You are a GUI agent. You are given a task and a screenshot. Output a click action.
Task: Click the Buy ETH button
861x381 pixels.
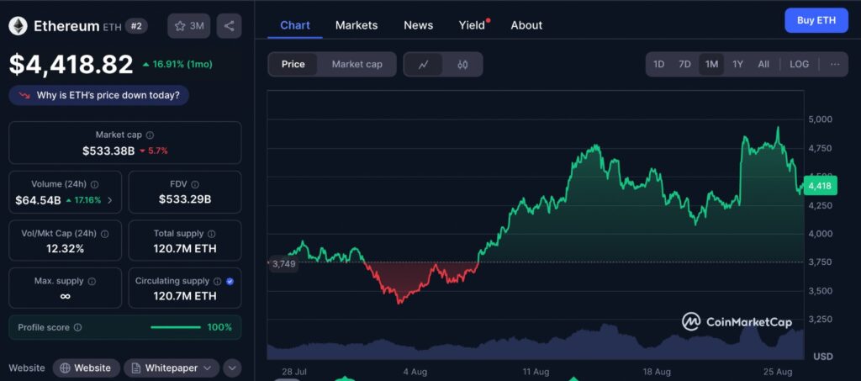click(x=816, y=21)
